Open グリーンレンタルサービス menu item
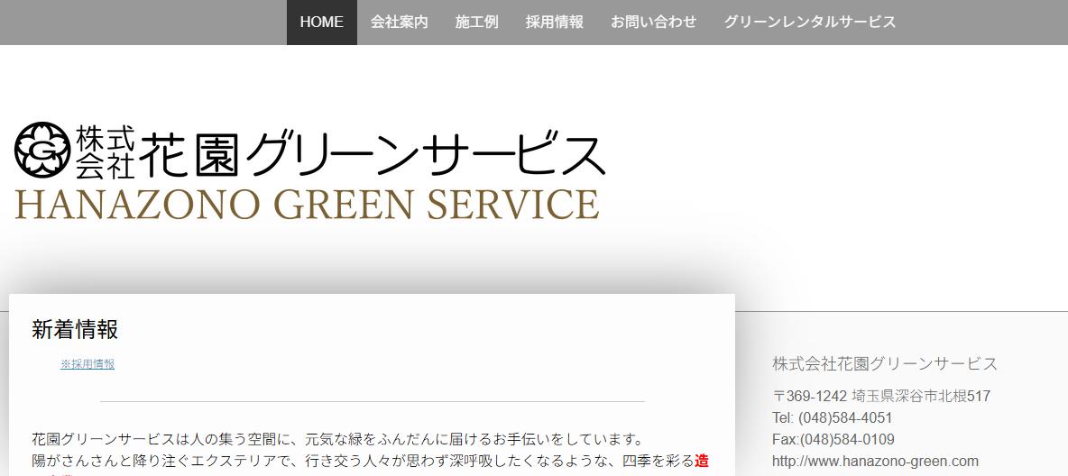Image resolution: width=1068 pixels, height=476 pixels. click(810, 22)
